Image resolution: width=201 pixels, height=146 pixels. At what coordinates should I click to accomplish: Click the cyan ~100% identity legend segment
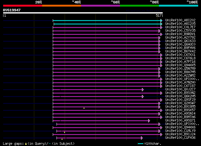click(x=178, y=6)
